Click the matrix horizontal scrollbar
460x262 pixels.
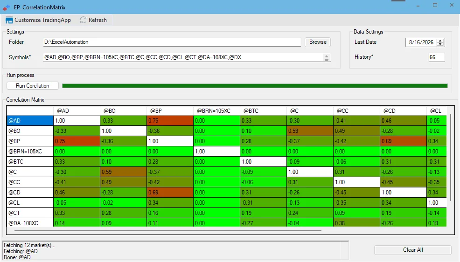click(x=168, y=231)
